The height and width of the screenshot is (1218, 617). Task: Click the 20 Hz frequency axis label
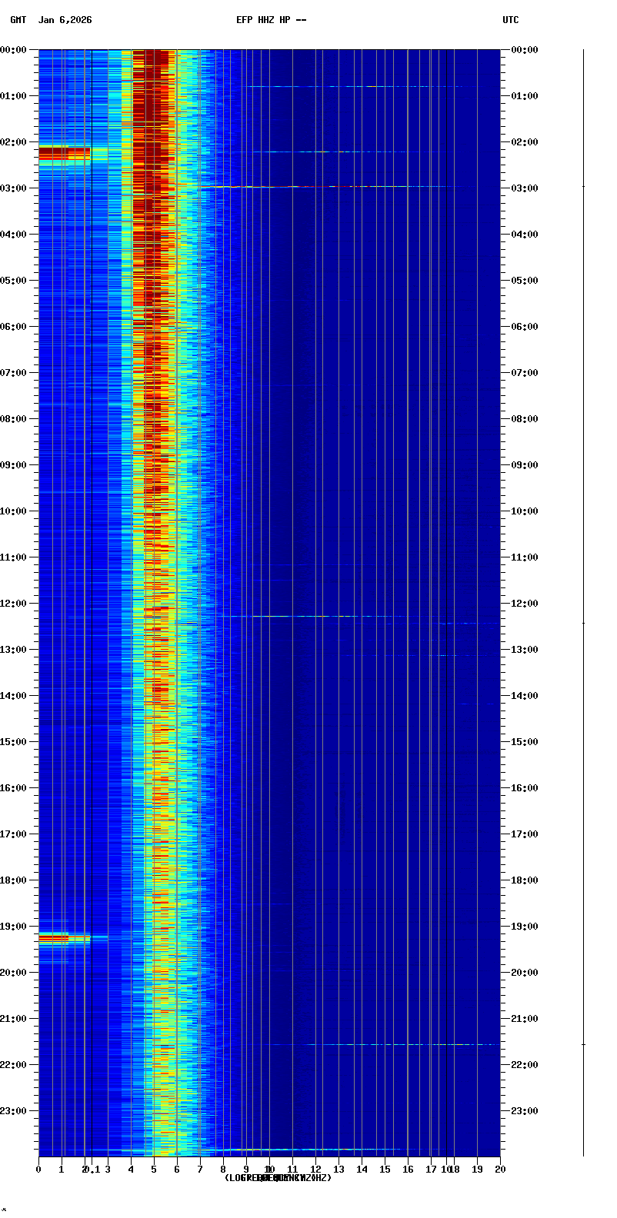pos(500,1170)
